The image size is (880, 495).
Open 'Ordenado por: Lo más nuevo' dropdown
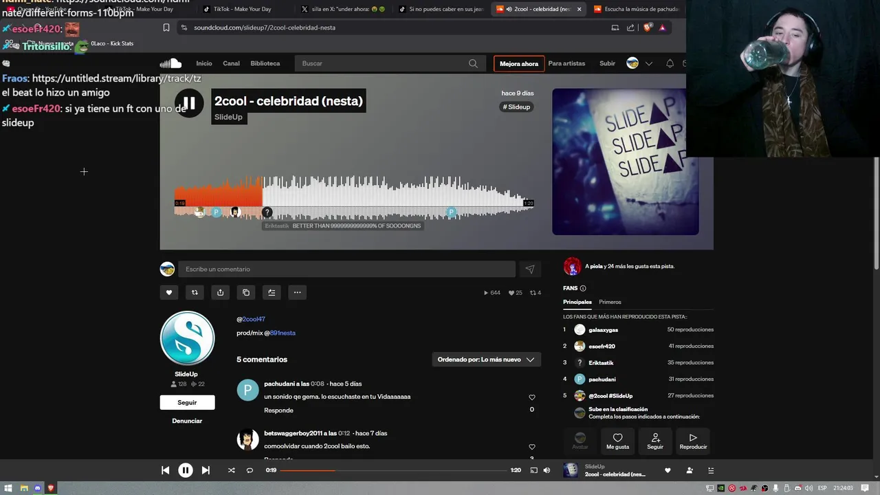click(x=486, y=360)
